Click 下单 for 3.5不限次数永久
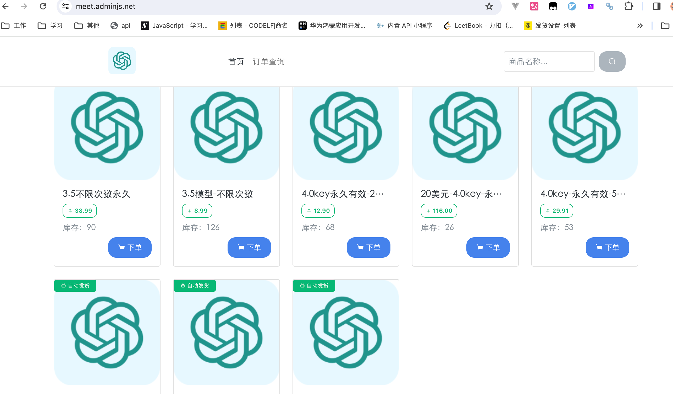This screenshot has width=673, height=394. 130,247
